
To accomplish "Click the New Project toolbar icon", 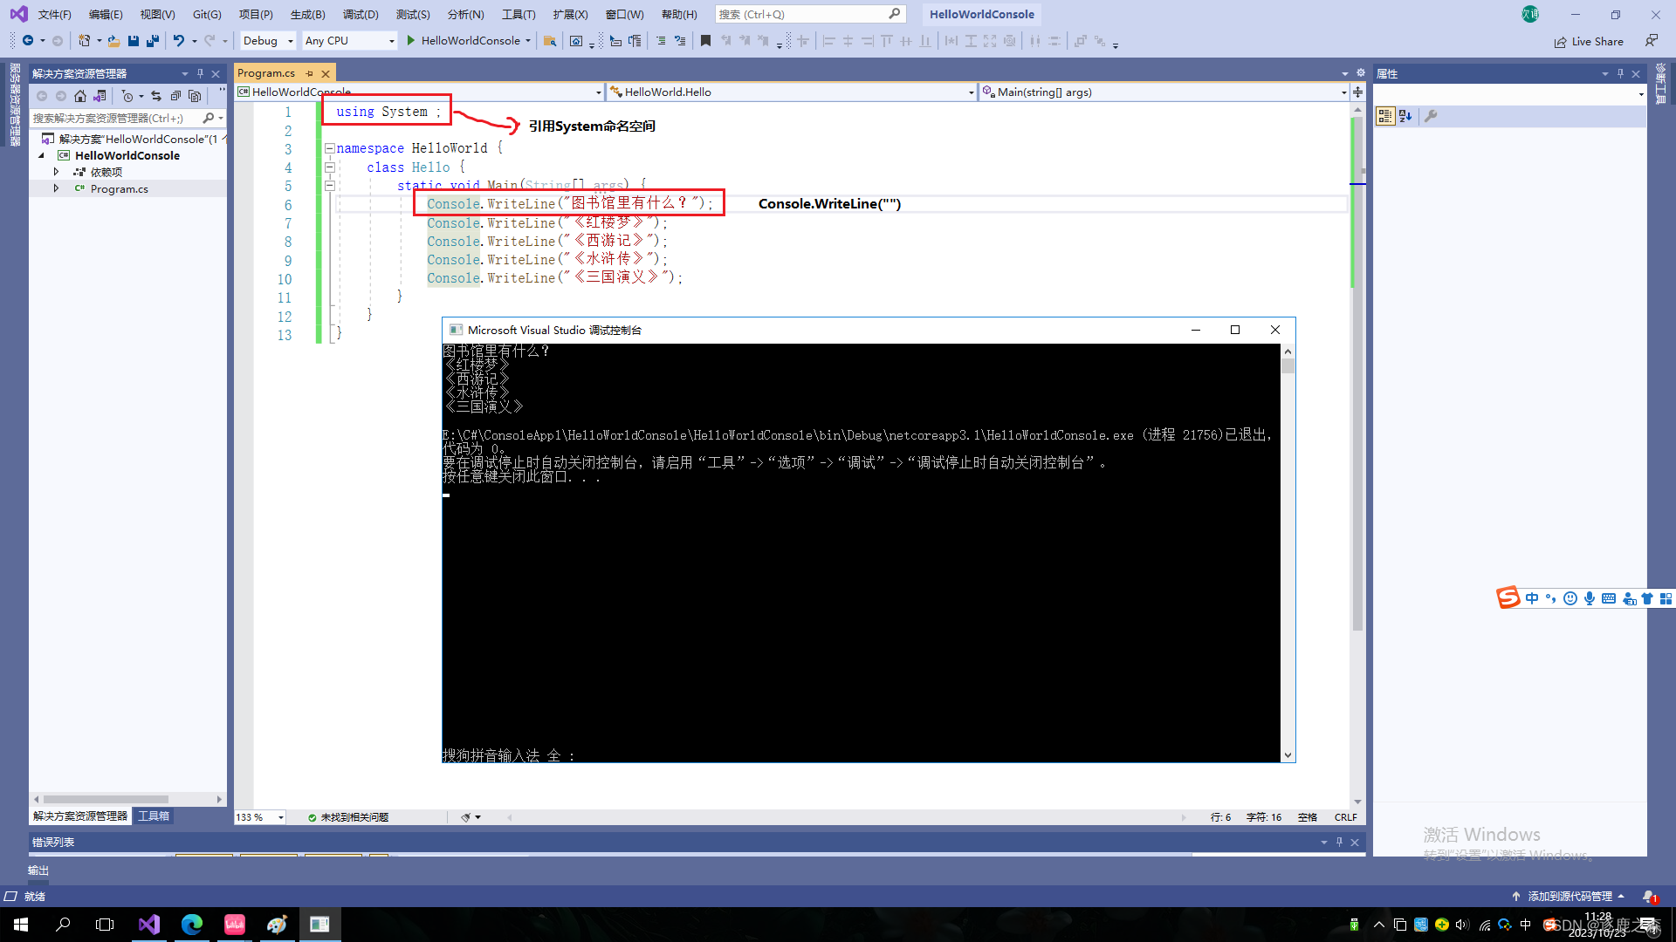I will pyautogui.click(x=84, y=40).
